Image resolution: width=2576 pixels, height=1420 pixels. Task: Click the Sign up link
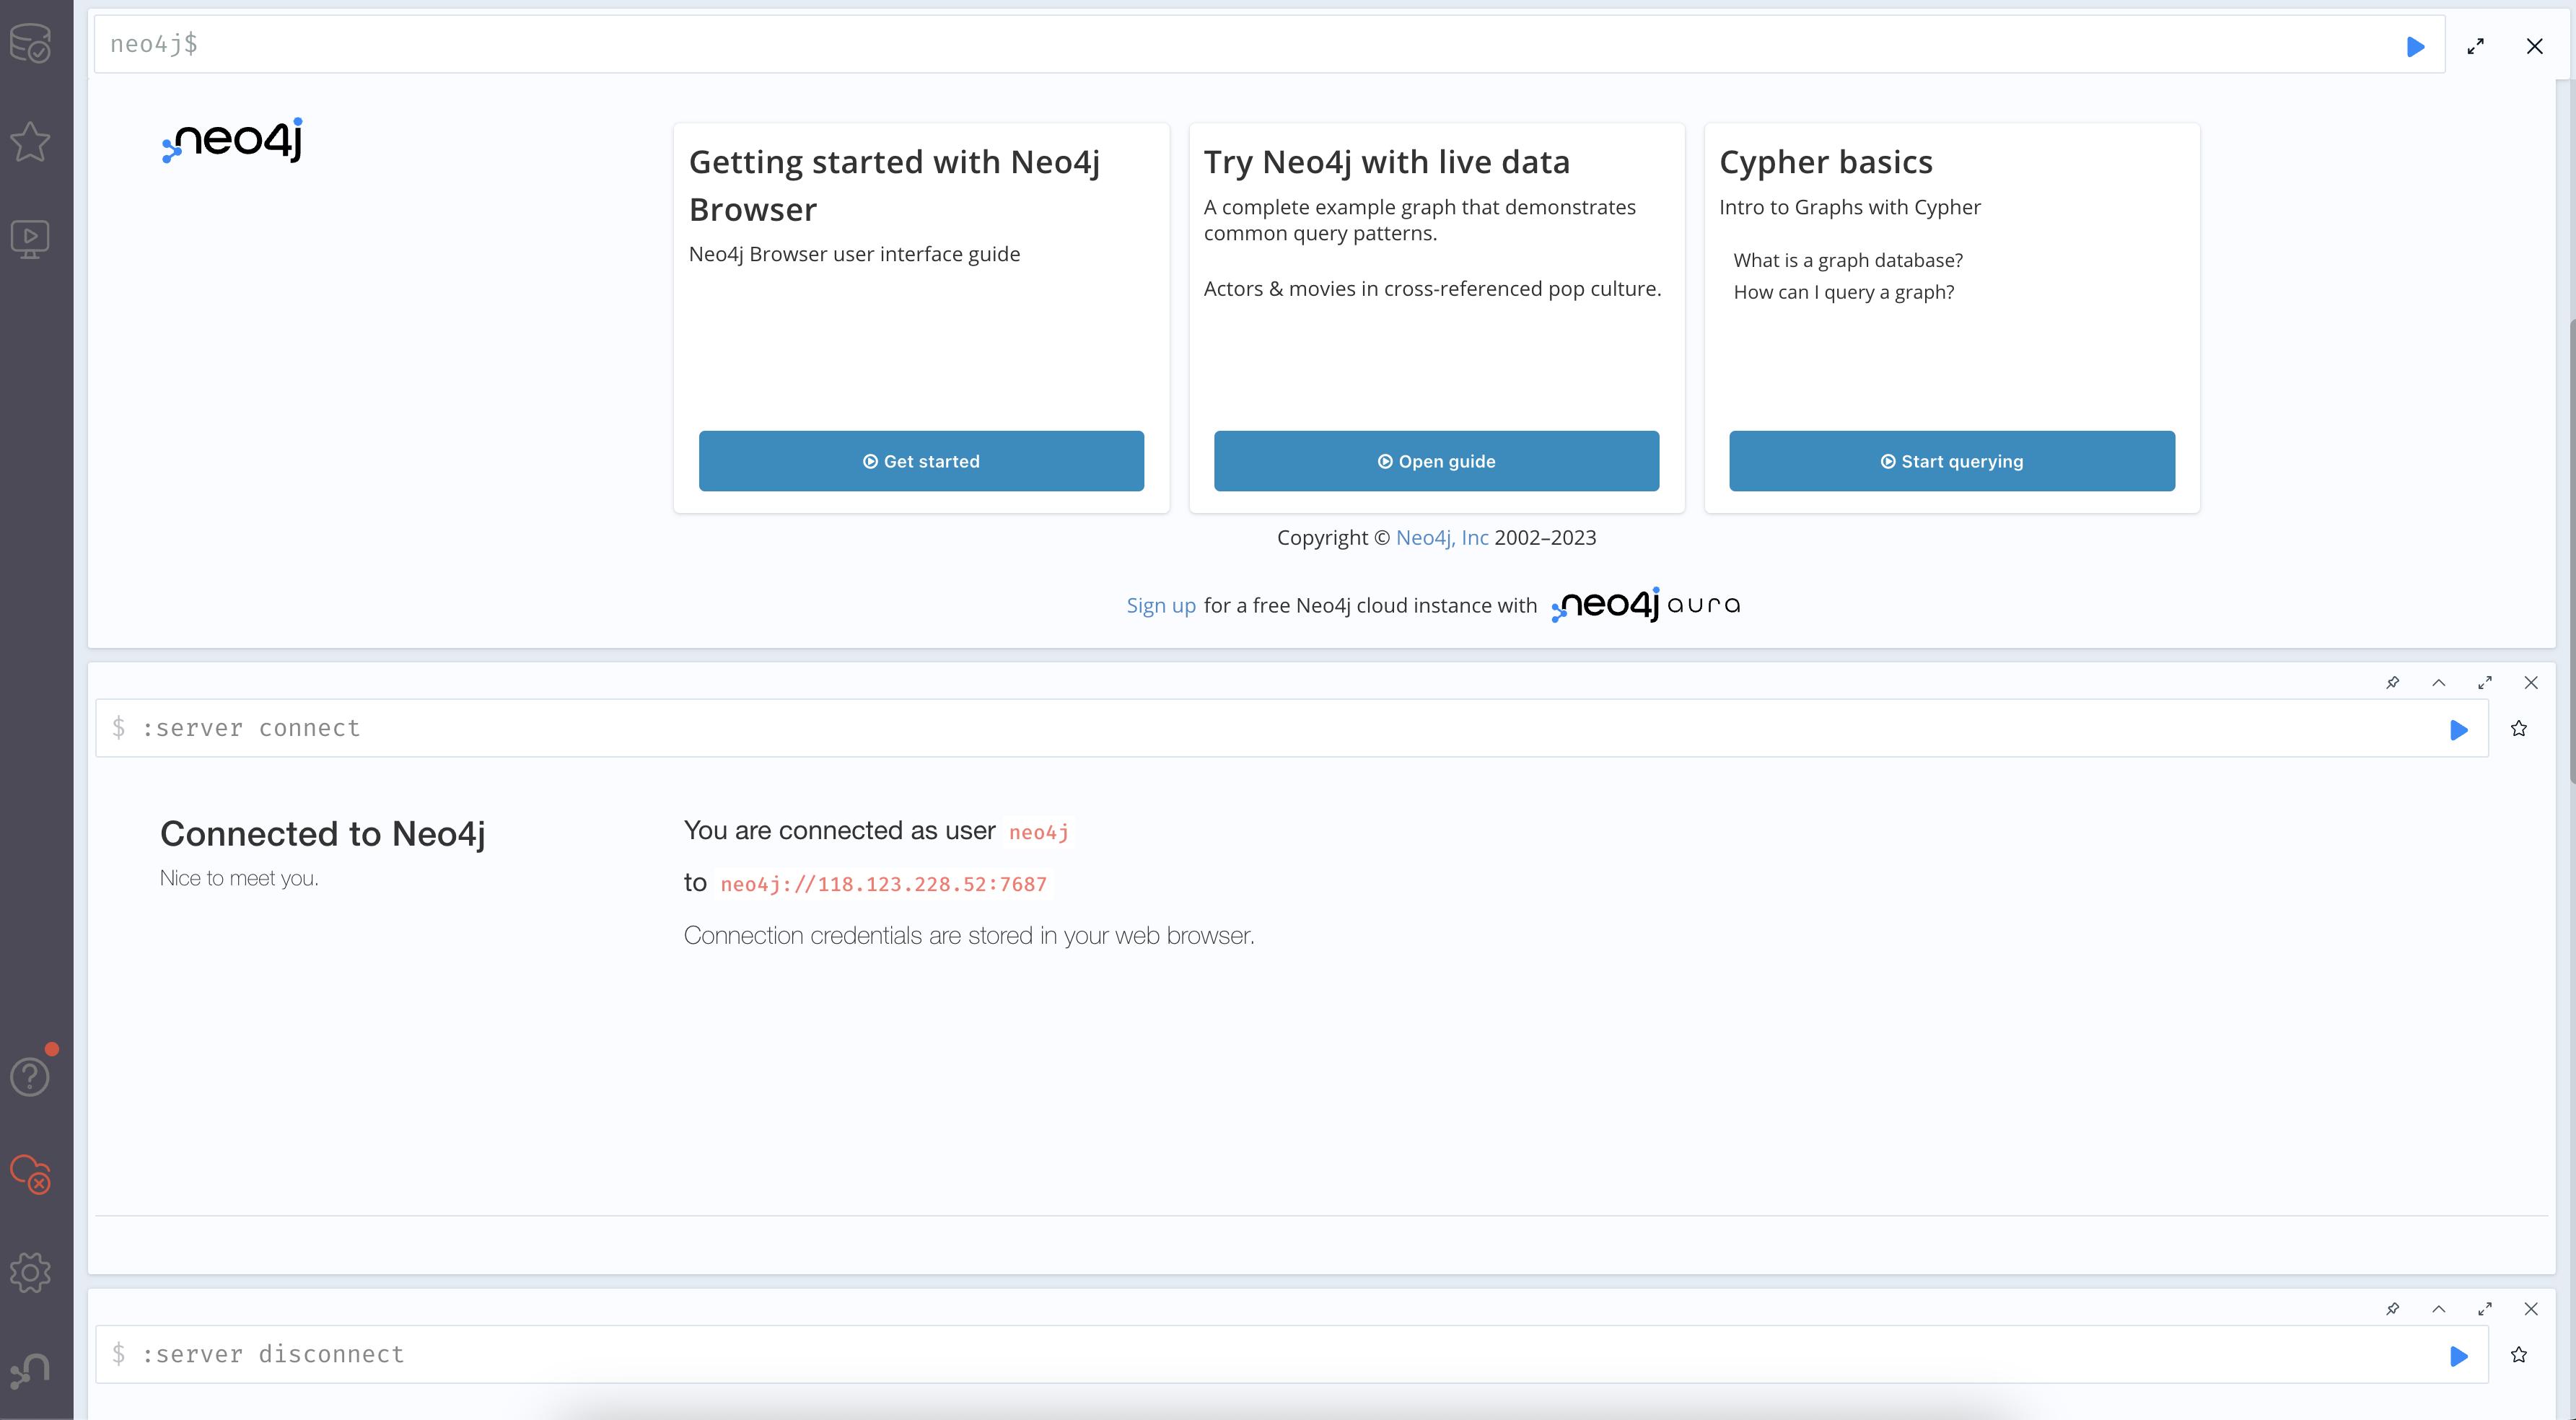coord(1161,605)
